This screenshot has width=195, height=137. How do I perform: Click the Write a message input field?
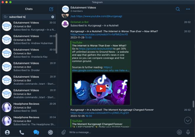tap(122, 132)
